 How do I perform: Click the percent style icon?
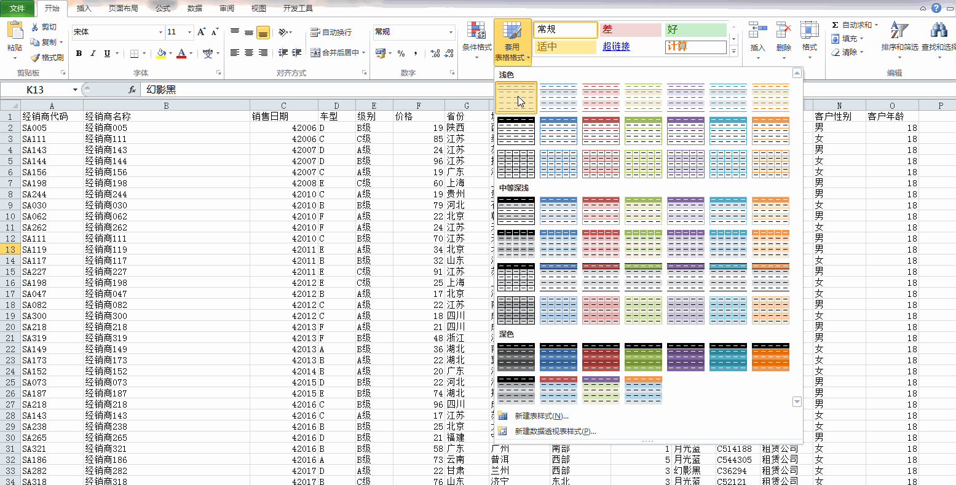(x=401, y=53)
